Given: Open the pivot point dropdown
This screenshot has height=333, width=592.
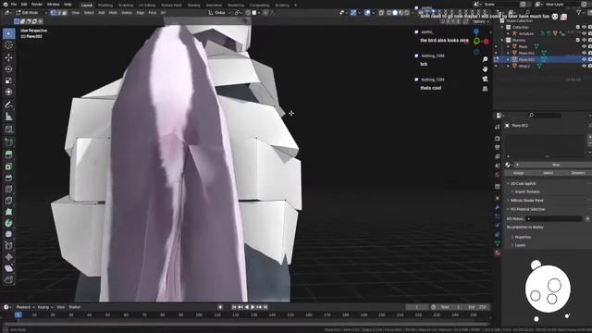Looking at the screenshot, I should (x=238, y=12).
